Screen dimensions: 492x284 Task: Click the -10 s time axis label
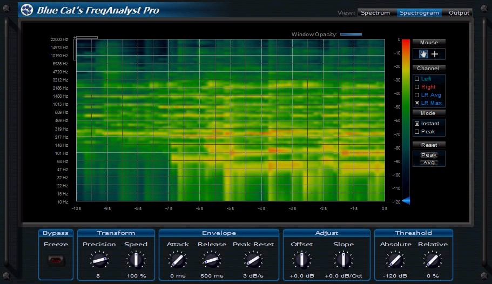click(x=76, y=208)
